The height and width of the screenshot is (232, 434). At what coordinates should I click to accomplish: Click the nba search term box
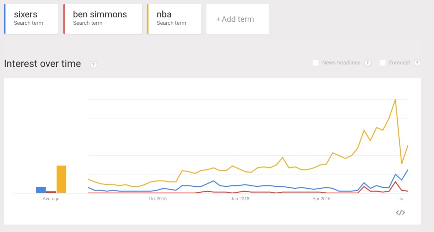pos(174,19)
